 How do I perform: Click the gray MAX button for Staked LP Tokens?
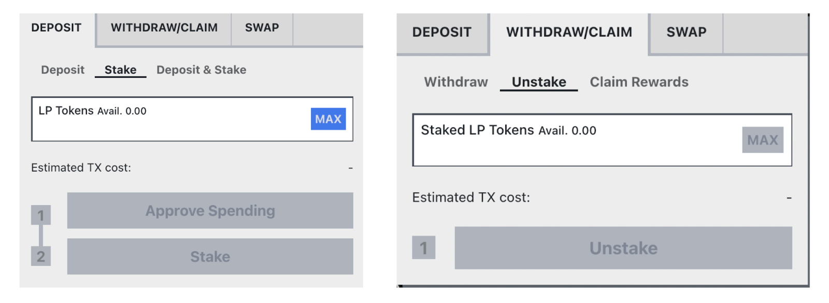762,140
